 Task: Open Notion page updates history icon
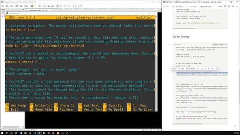tap(229, 6)
